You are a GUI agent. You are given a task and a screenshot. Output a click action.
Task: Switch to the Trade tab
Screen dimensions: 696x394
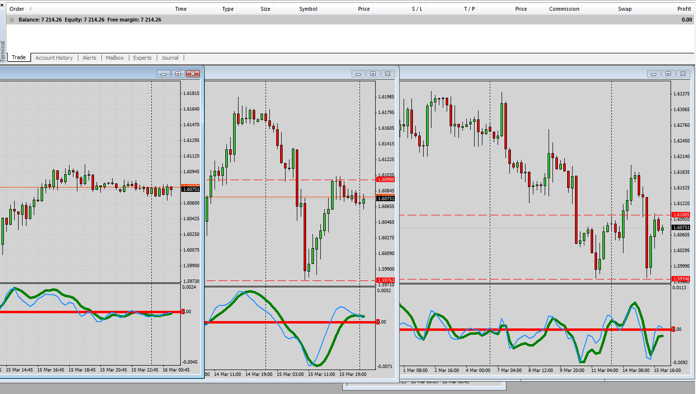pos(19,58)
